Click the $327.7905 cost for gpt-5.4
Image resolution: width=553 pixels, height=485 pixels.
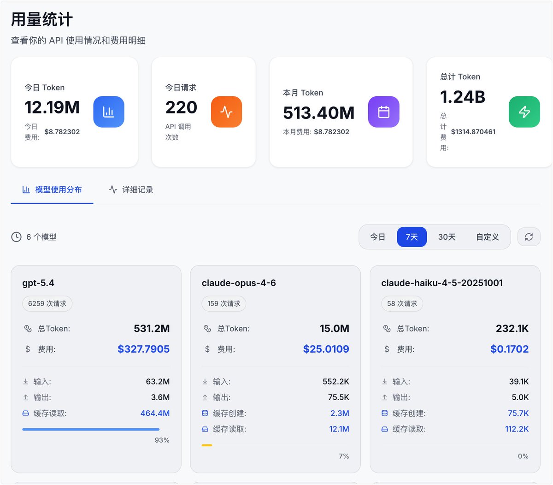[x=143, y=349]
